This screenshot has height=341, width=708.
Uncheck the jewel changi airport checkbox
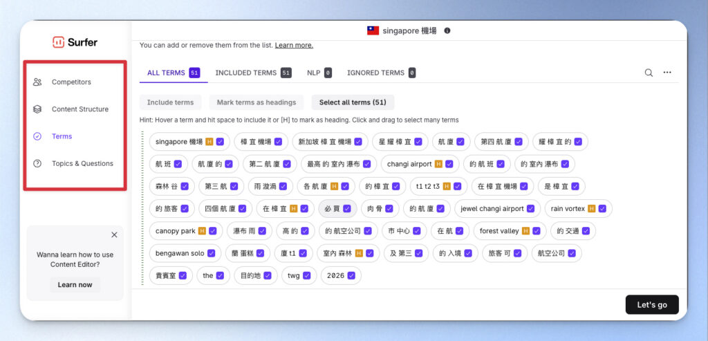pyautogui.click(x=530, y=209)
